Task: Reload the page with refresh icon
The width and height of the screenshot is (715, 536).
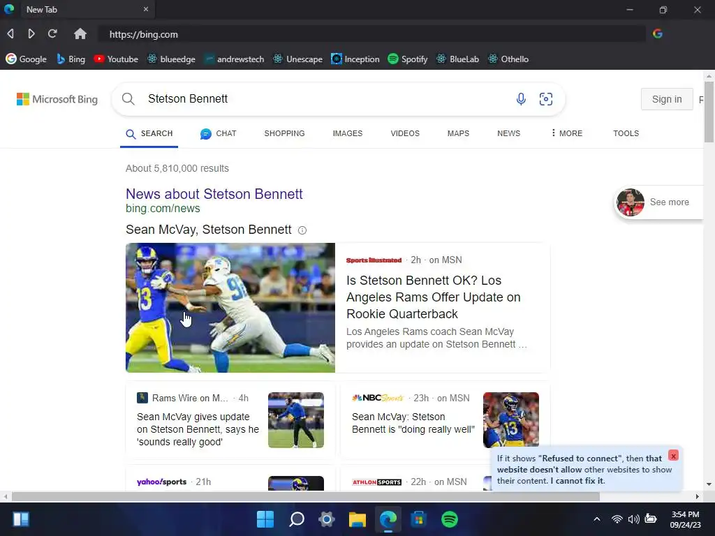Action: click(x=52, y=33)
